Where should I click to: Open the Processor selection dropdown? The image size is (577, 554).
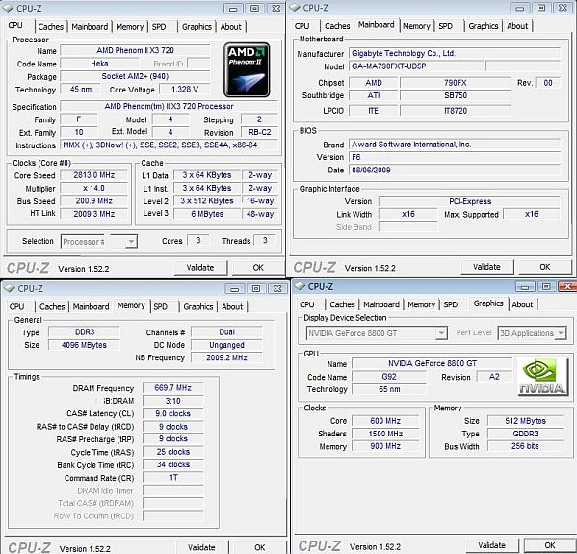pos(131,242)
